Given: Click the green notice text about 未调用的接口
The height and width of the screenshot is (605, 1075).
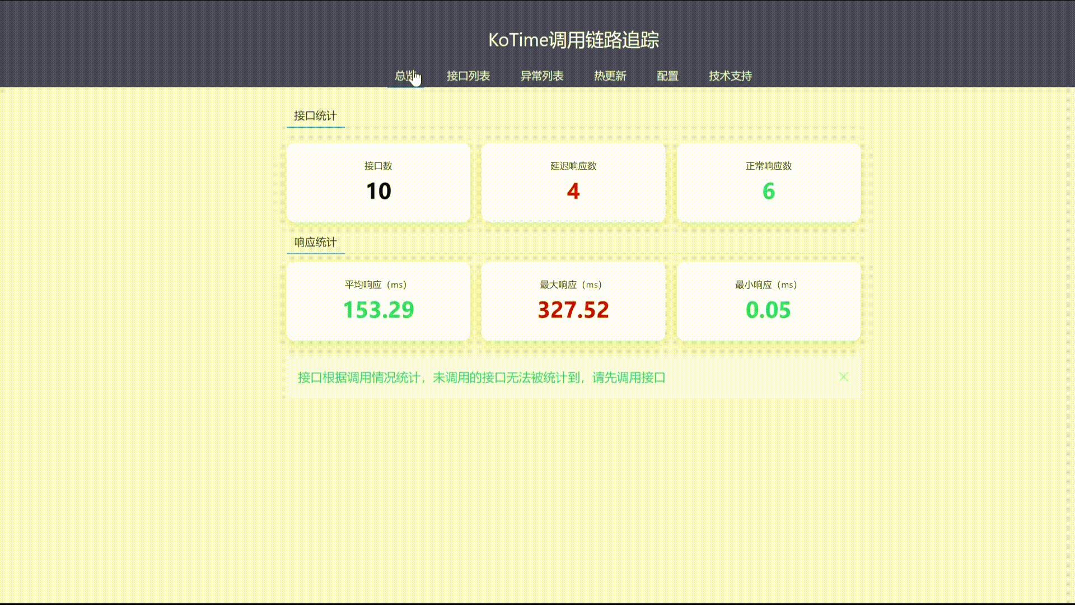Looking at the screenshot, I should pyautogui.click(x=482, y=378).
